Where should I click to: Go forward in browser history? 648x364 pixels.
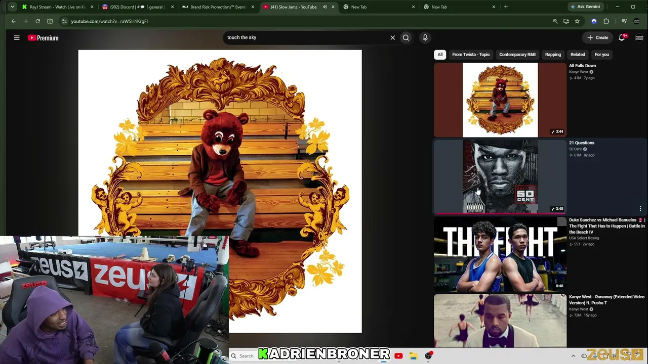[x=26, y=21]
